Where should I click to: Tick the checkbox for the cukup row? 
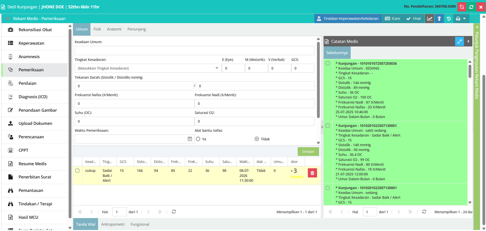[78, 171]
